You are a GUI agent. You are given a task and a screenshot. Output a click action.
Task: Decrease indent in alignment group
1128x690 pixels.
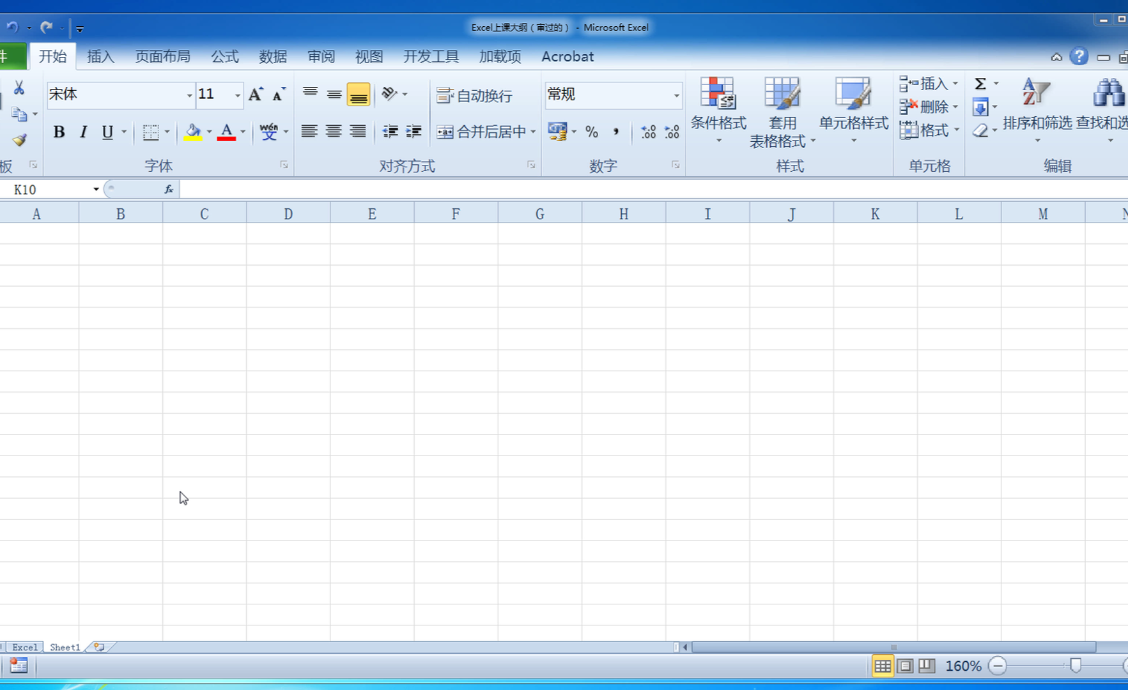[390, 132]
